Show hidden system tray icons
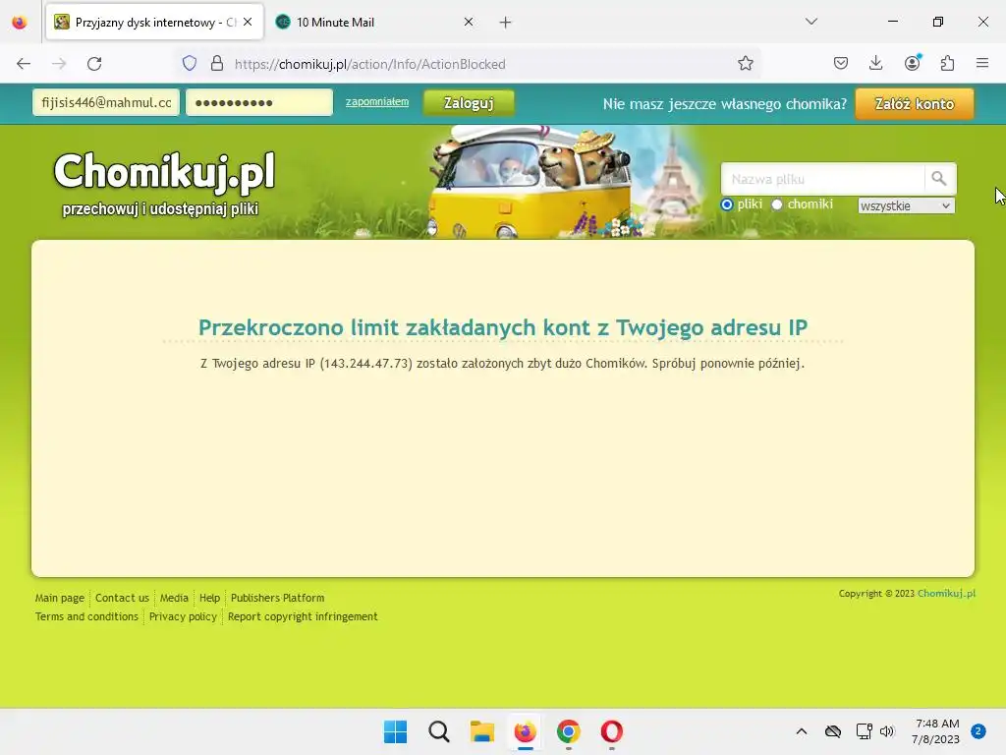This screenshot has height=755, width=1006. pos(802,731)
